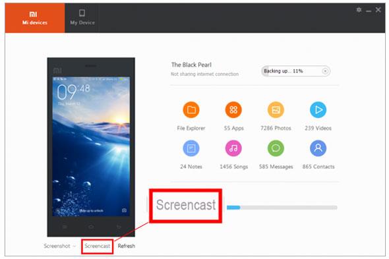Viewport: 389px width, 259px height.
Task: Open the 585 Messages icon
Action: (276, 148)
